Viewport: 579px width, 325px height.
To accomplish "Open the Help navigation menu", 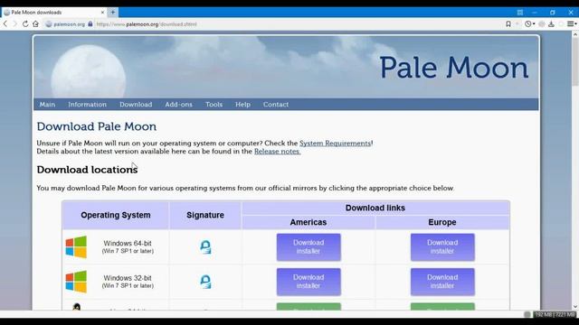I will coord(243,105).
